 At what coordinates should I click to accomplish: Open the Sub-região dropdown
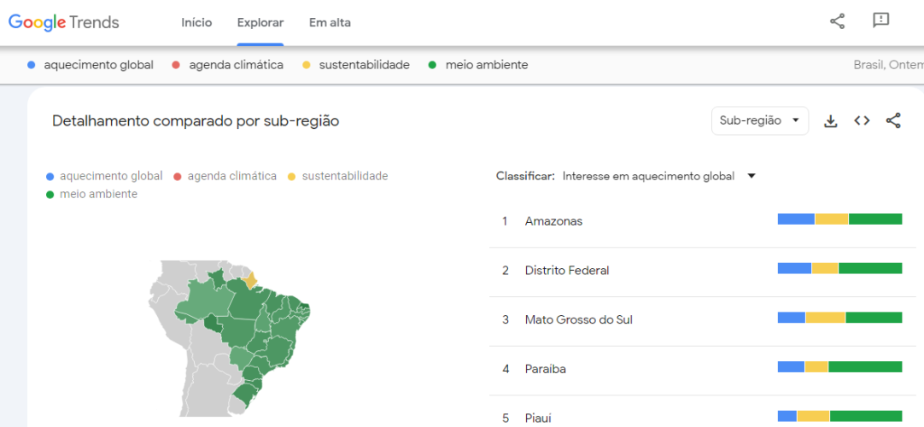(759, 120)
